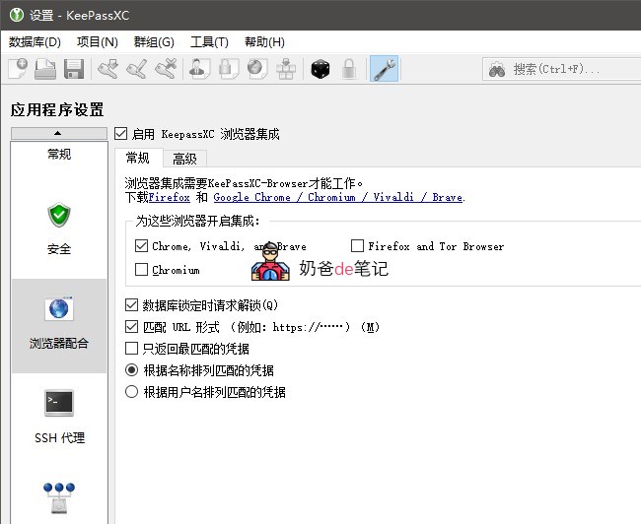Open the 数据库(D) menu
Viewport: 641px width, 524px height.
35,42
